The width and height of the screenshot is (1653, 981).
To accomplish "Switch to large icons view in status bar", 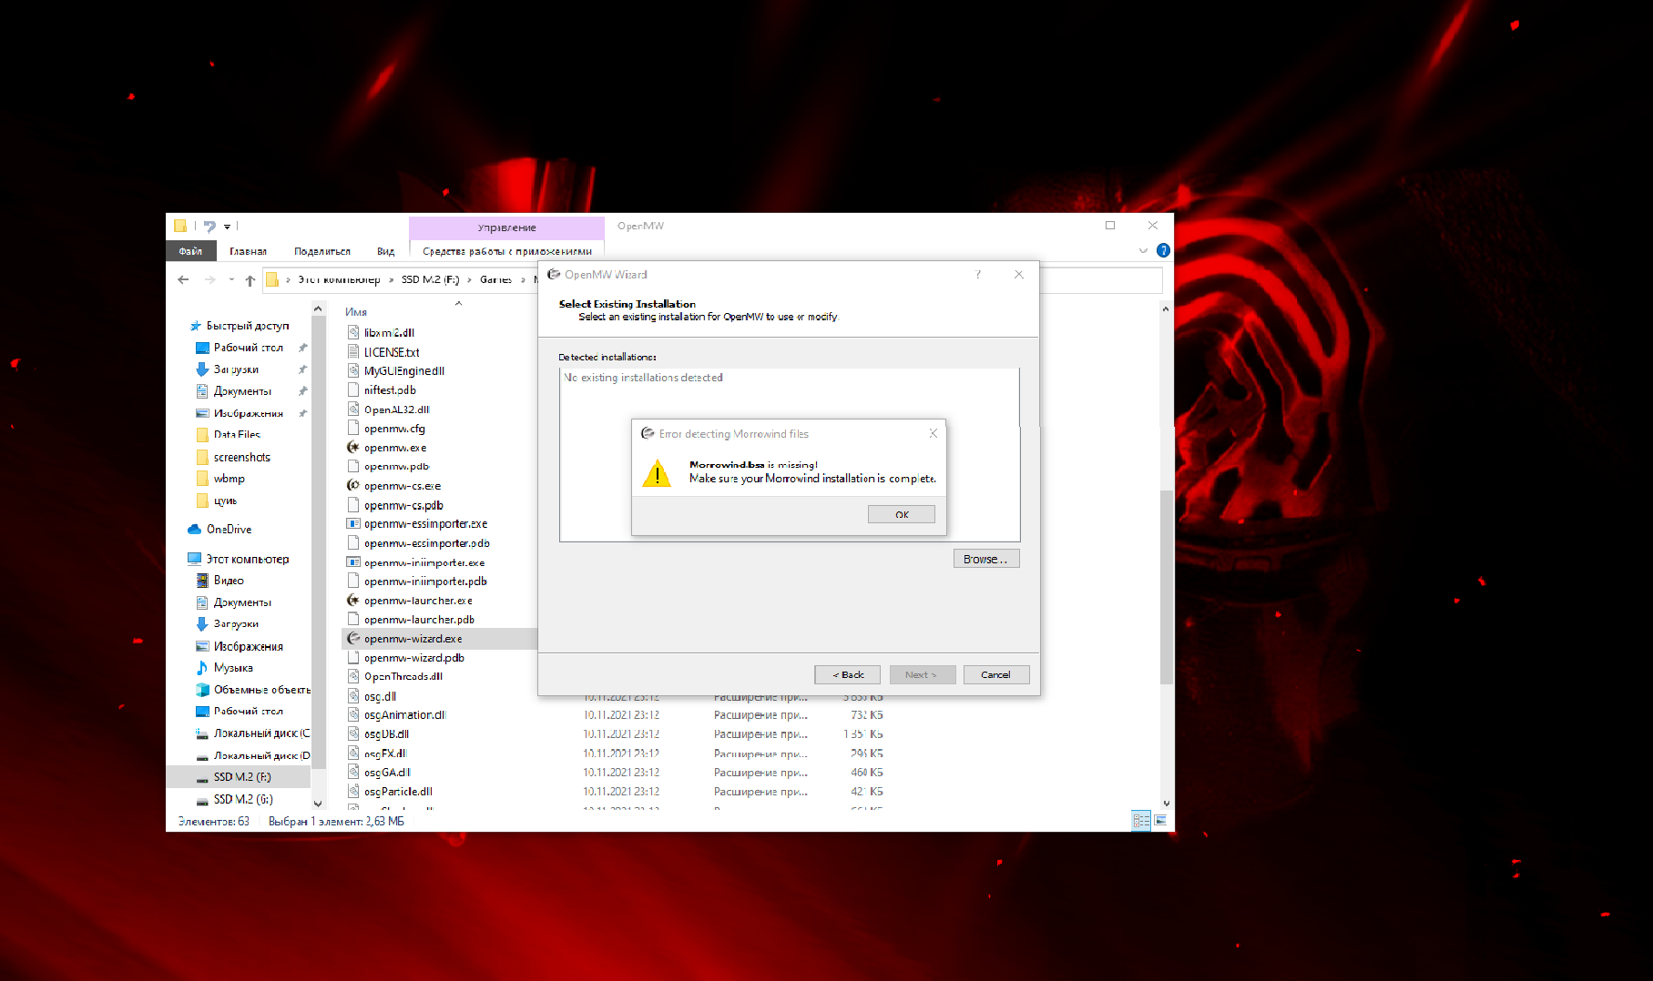I will pyautogui.click(x=1160, y=821).
